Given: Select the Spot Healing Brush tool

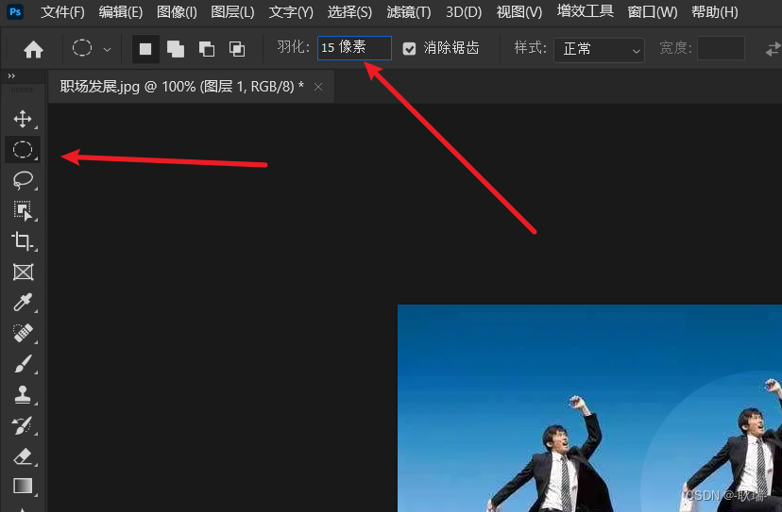Looking at the screenshot, I should click(x=23, y=333).
